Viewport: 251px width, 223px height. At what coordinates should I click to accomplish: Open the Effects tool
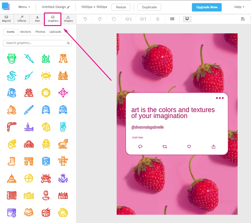coord(22,19)
